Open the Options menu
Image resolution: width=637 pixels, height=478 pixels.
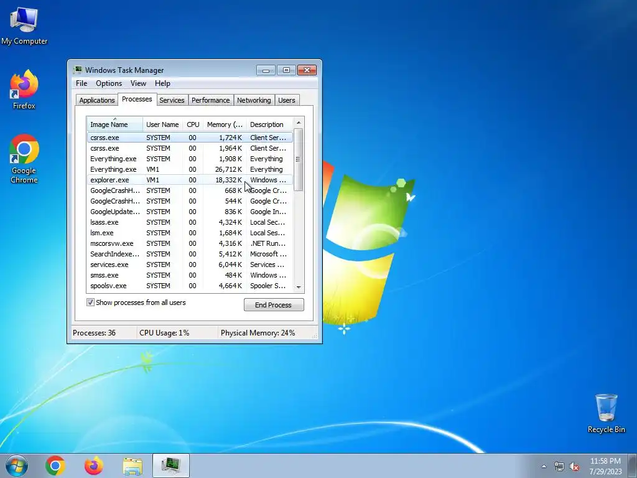tap(109, 83)
